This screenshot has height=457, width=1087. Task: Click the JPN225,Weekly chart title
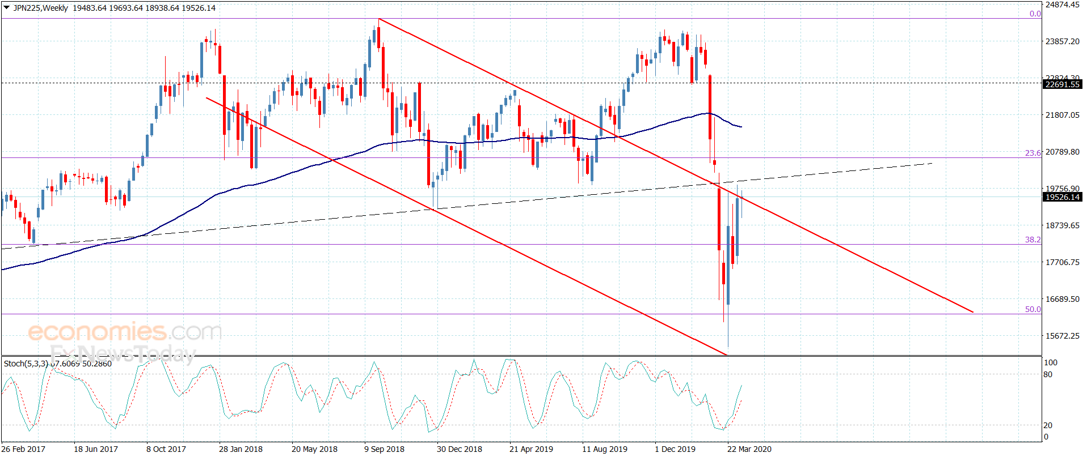coord(40,8)
